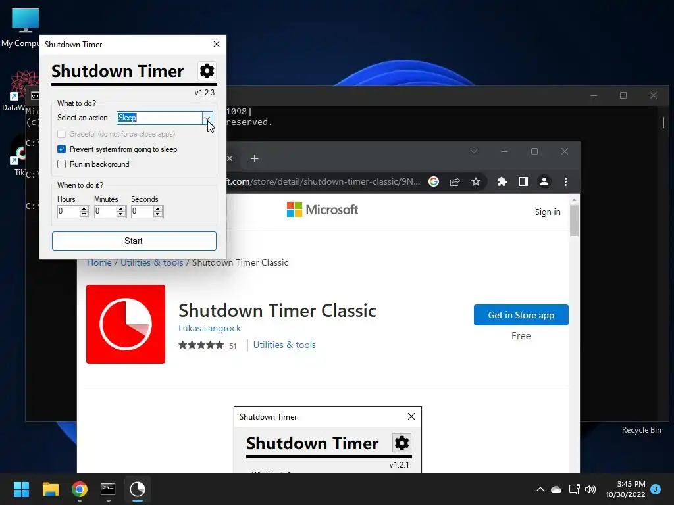The height and width of the screenshot is (505, 674).
Task: Open taskbar clock and date
Action: click(625, 489)
